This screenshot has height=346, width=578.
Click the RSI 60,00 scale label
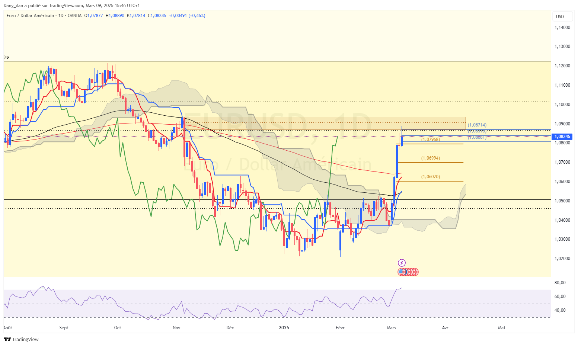point(560,297)
